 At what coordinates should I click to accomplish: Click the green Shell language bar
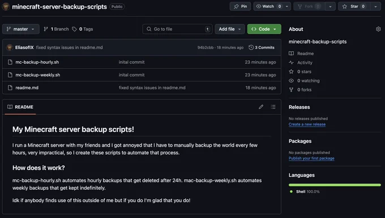pos(335,185)
